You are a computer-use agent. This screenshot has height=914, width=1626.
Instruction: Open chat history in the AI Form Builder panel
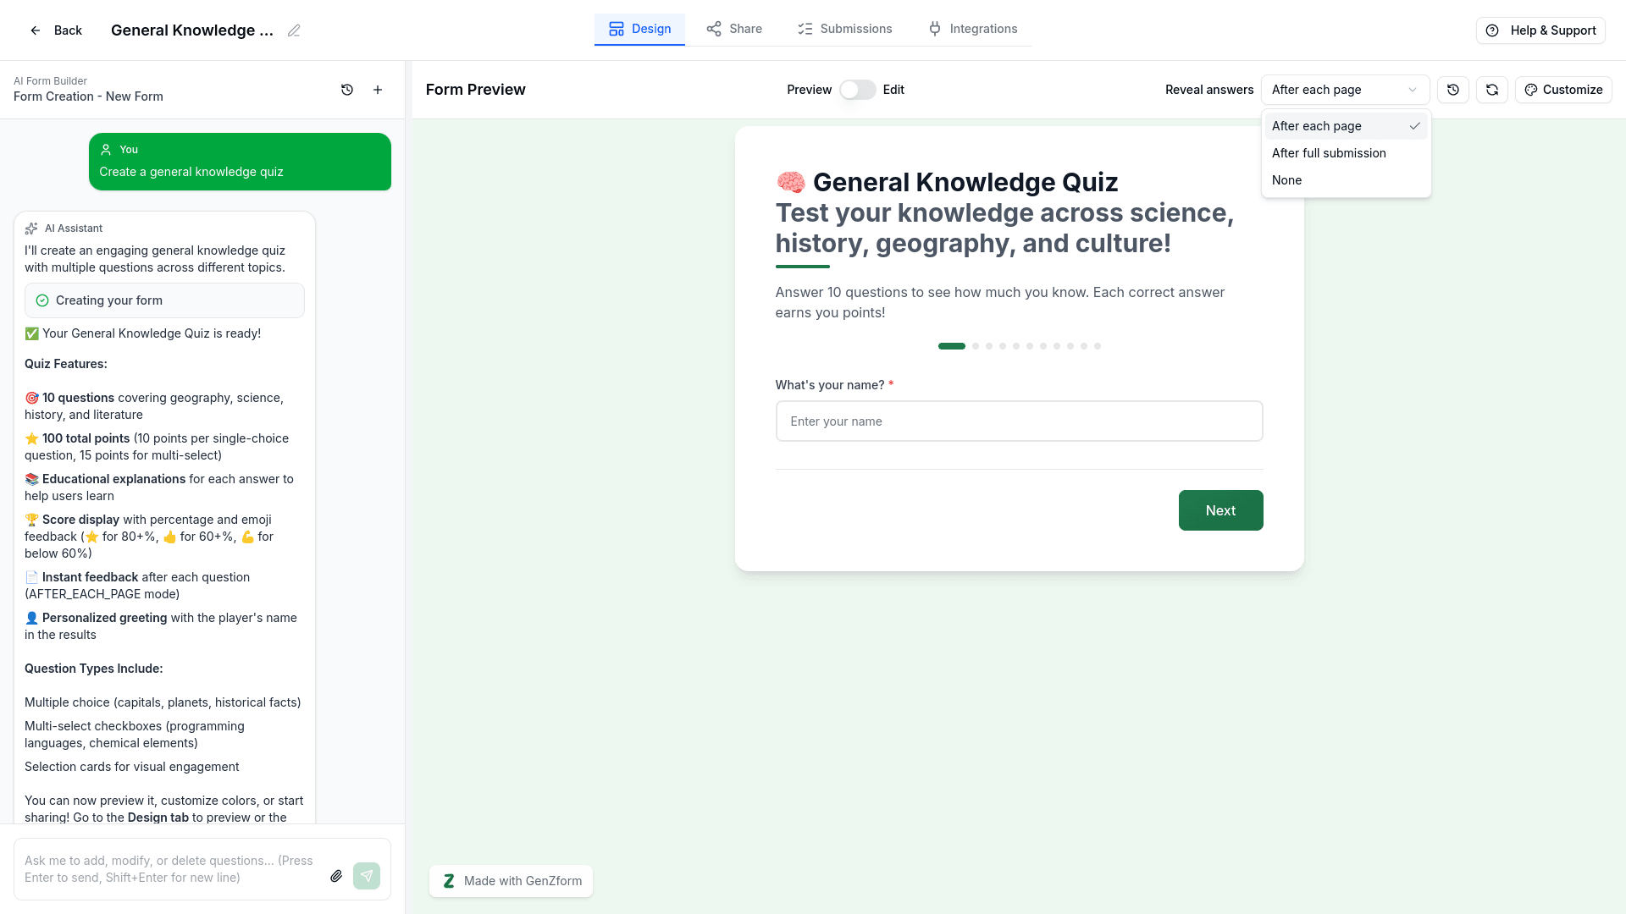pyautogui.click(x=346, y=89)
